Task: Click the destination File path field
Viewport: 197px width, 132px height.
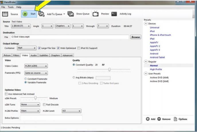Action: [70, 37]
